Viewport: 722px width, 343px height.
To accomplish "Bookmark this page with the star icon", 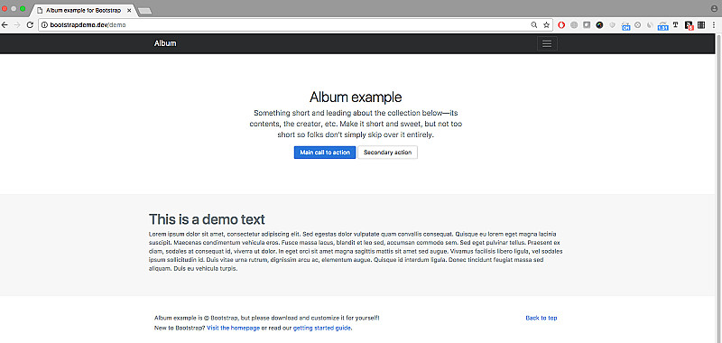I will click(x=546, y=25).
